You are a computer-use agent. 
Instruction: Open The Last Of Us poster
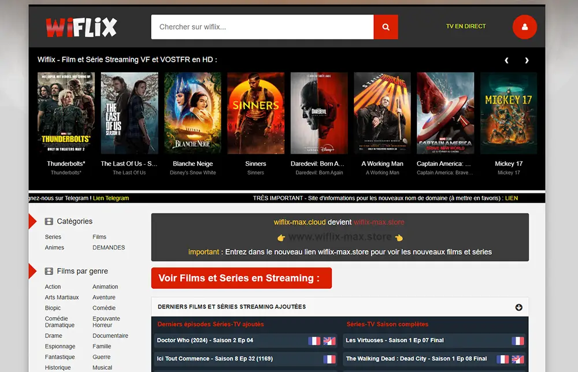coord(129,113)
